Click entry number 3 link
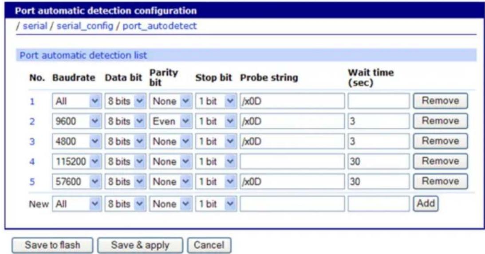Screen dimensions: 485x254 (32, 141)
